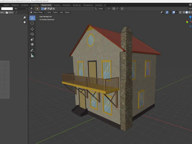Select the Scale tool
This screenshot has height=144, width=192.
[32, 39]
